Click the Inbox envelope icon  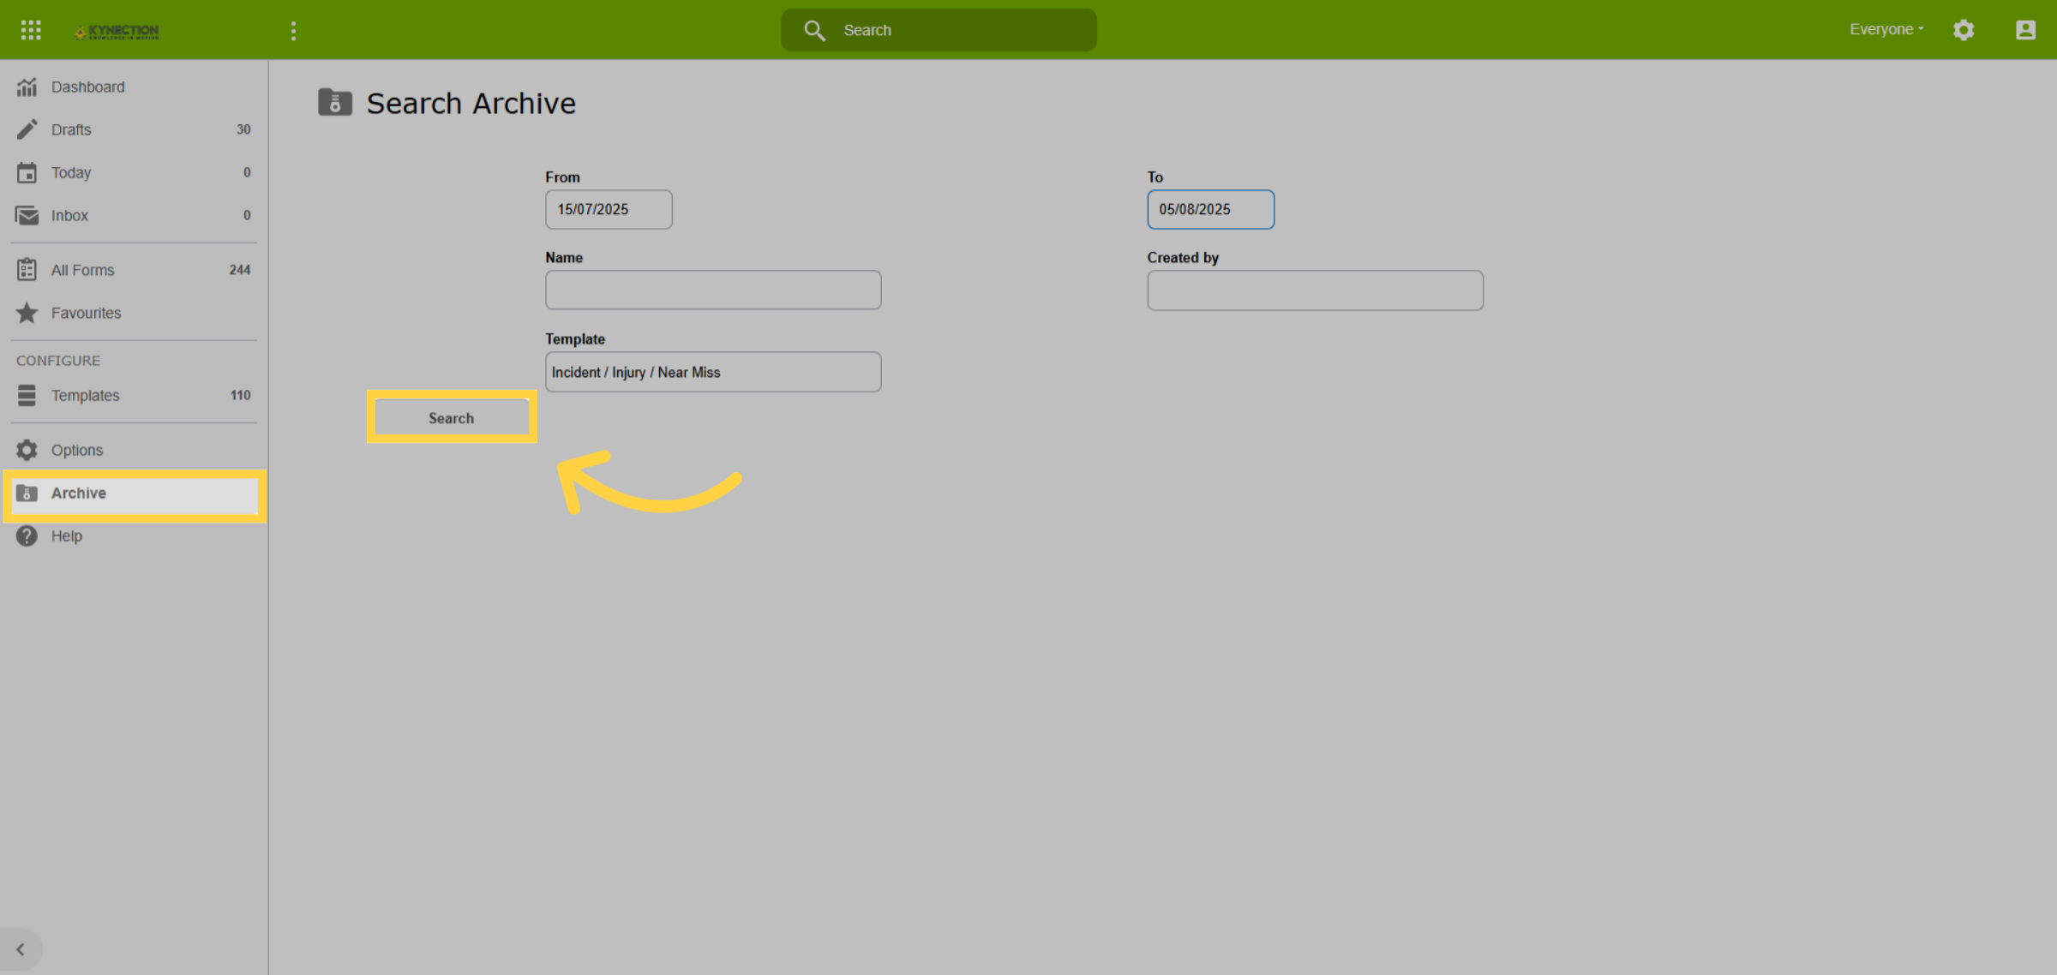click(x=27, y=215)
